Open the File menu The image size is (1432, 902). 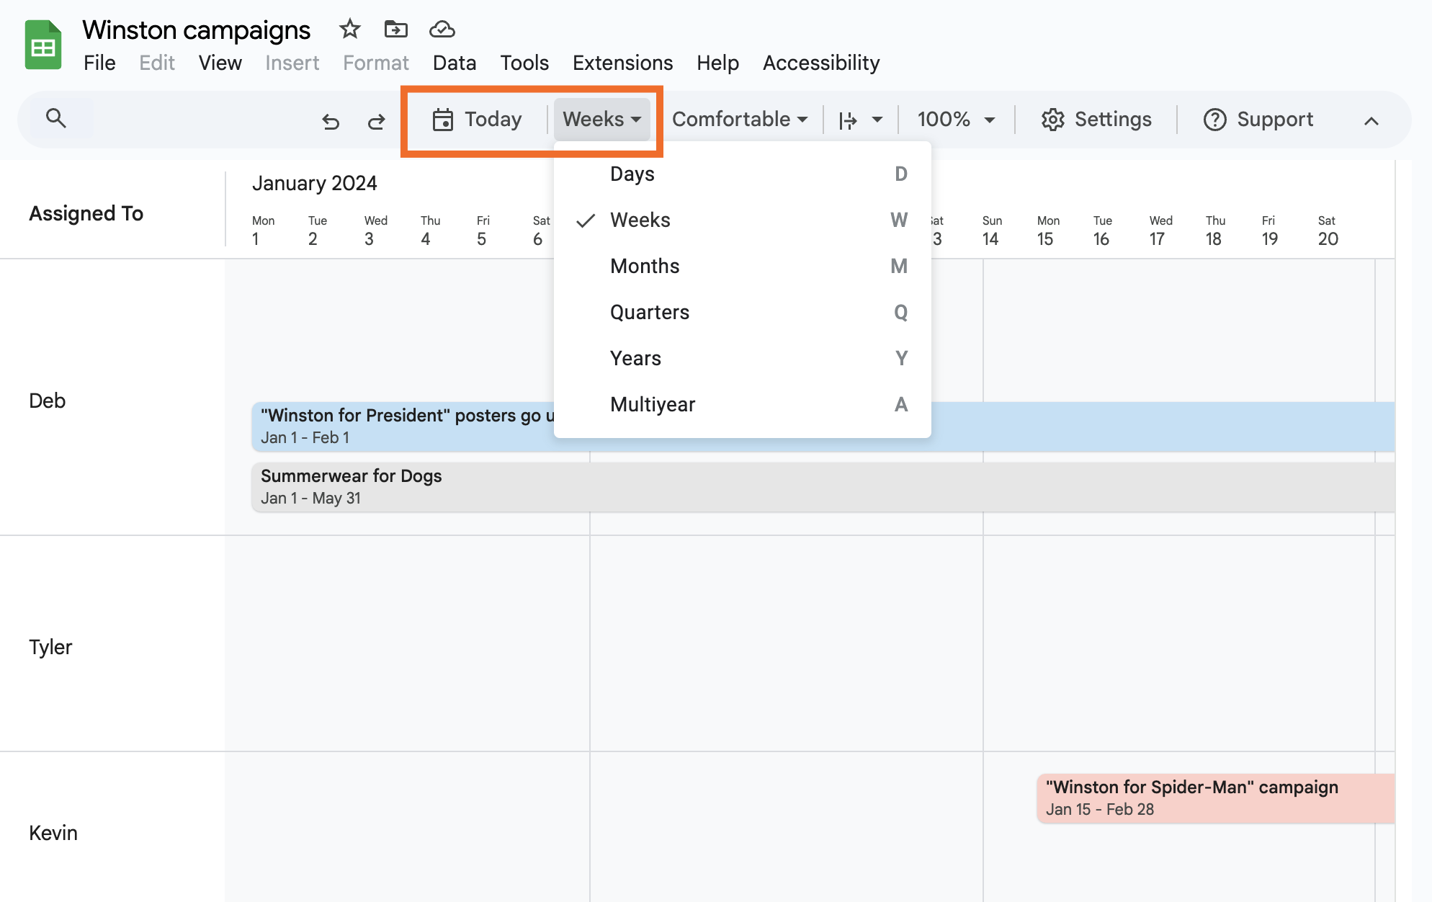tap(99, 63)
